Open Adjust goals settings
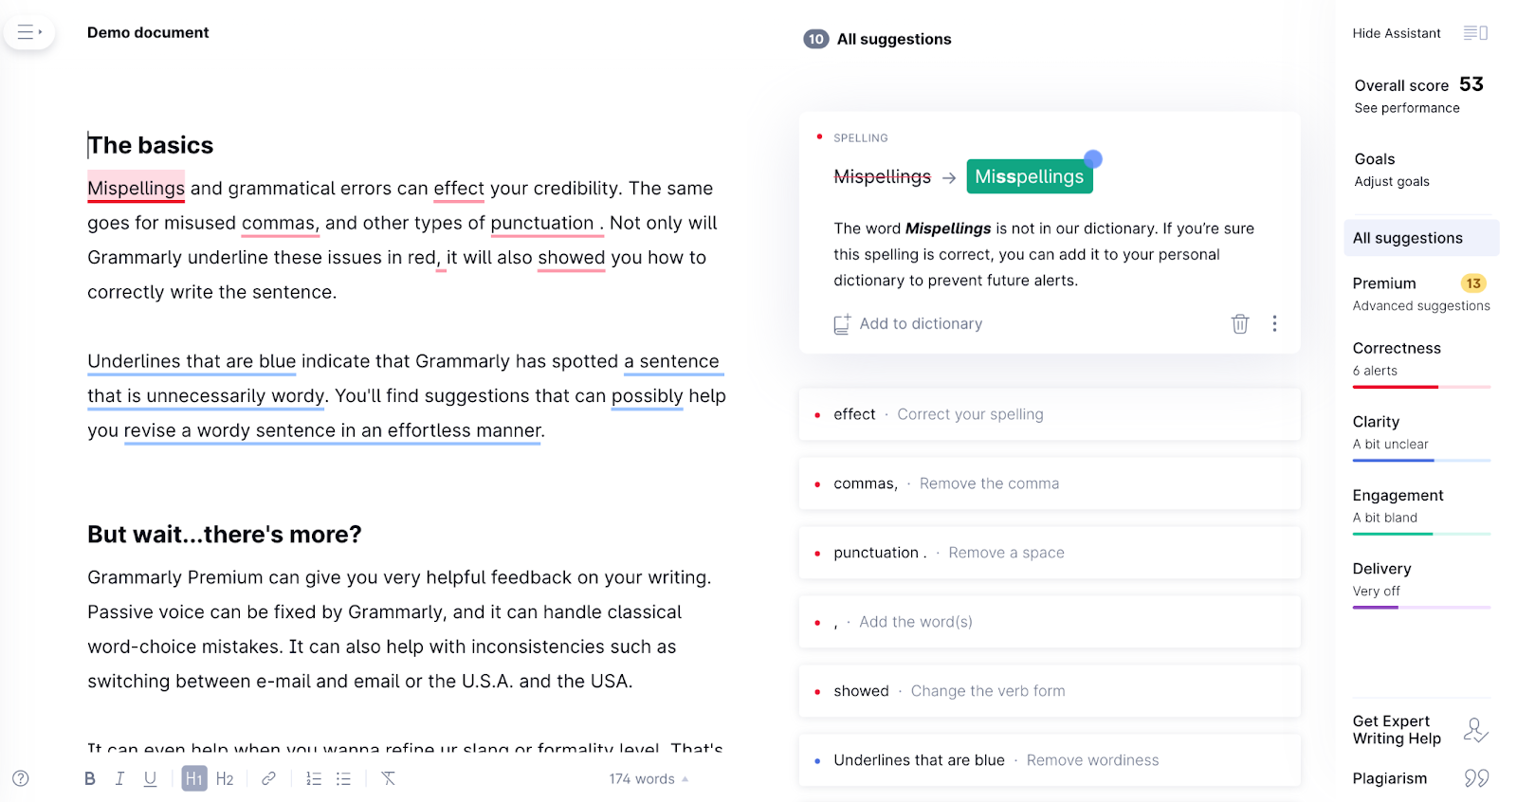The width and height of the screenshot is (1517, 802). point(1392,181)
